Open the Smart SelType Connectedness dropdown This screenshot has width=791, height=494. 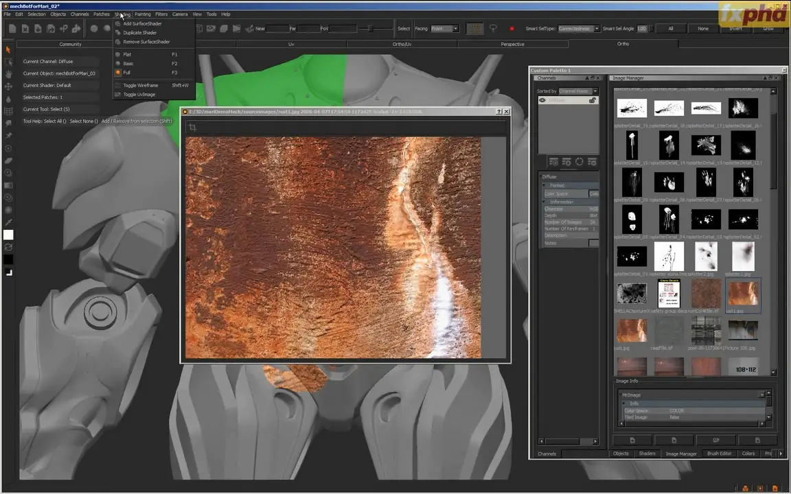pyautogui.click(x=578, y=29)
